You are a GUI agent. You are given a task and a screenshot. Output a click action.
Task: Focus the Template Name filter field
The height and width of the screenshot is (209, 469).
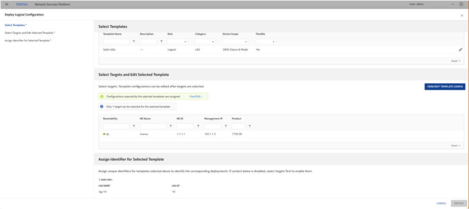click(116, 41)
